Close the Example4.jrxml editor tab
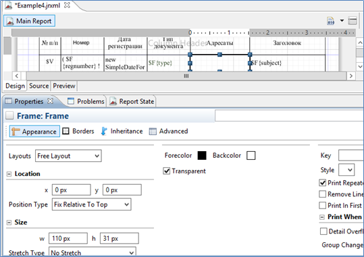 [x=67, y=5]
